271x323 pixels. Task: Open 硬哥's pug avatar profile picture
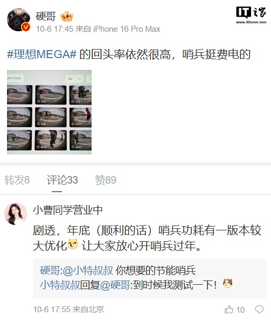click(x=18, y=20)
